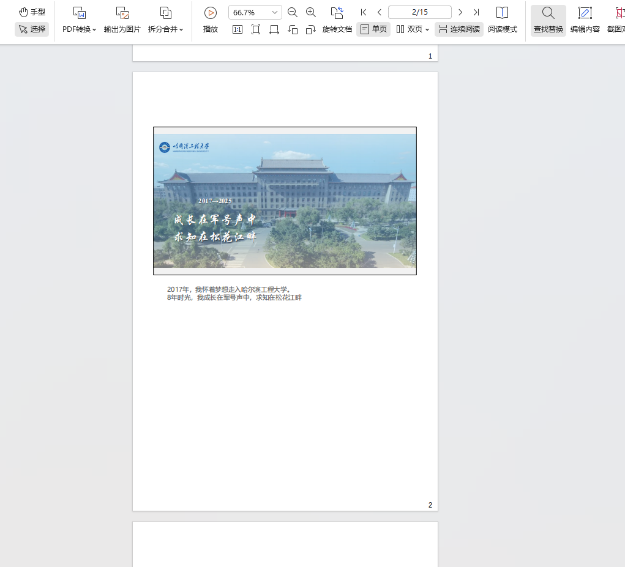Click page number 1 at previous page bottom
Image resolution: width=625 pixels, height=567 pixels.
[x=430, y=56]
